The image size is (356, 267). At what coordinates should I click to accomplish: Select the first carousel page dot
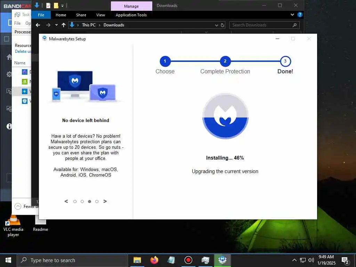(x=75, y=201)
